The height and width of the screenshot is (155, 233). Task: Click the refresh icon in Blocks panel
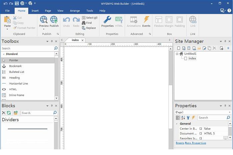(9, 113)
